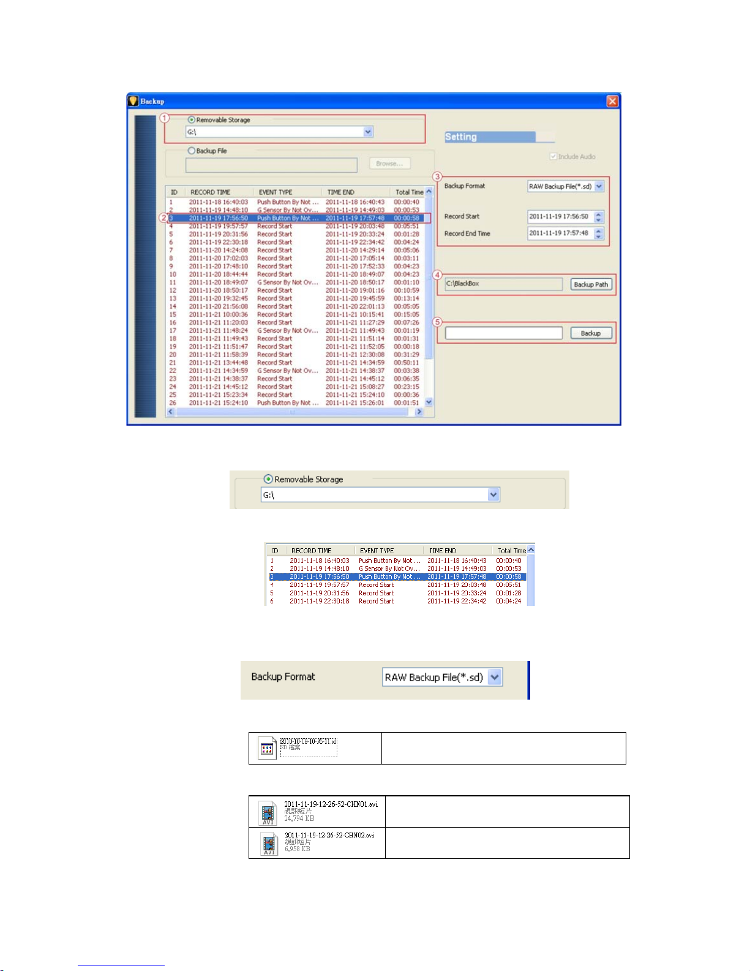Click the 2011-11-19-12-26-52-CHN02.avi file icon
This screenshot has height=971, width=750.
click(268, 844)
